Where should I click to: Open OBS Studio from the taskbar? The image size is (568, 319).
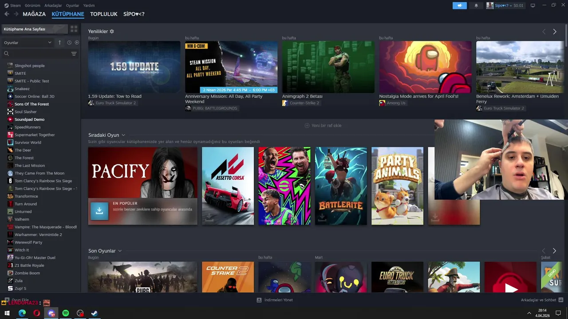[x=80, y=313]
